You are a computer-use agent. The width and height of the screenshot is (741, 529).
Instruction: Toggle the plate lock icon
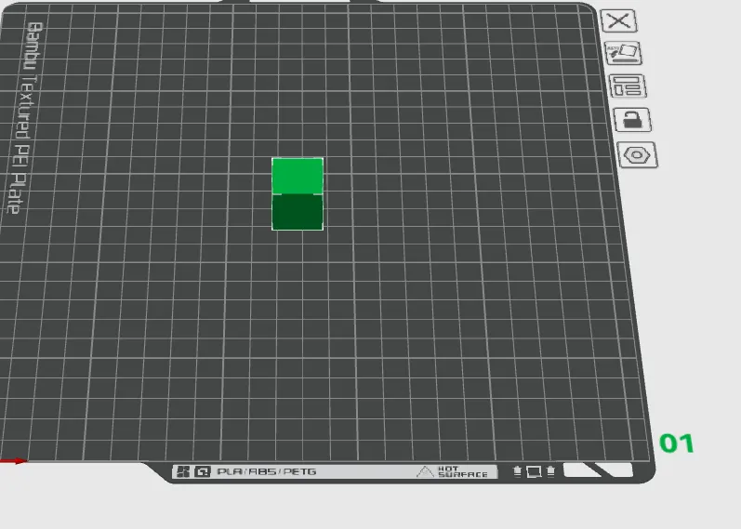tap(632, 120)
